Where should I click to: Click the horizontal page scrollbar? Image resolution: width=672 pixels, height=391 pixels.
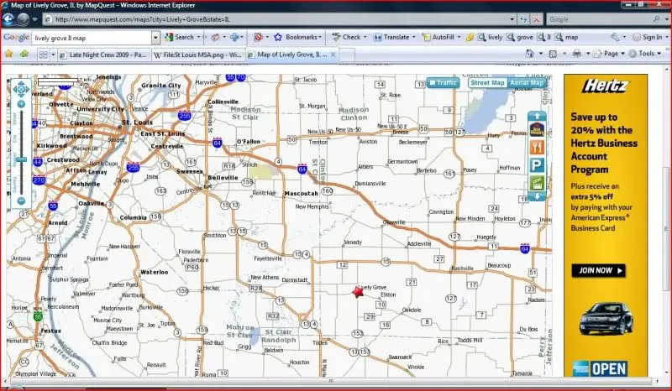point(330,381)
